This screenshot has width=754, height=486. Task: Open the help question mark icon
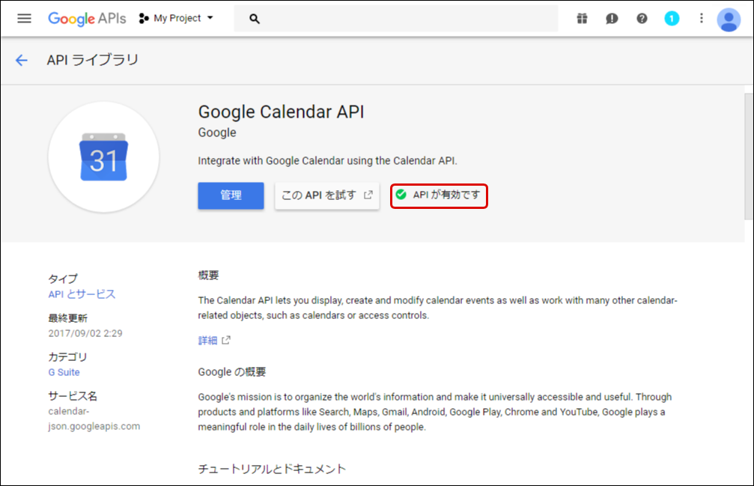tap(642, 19)
